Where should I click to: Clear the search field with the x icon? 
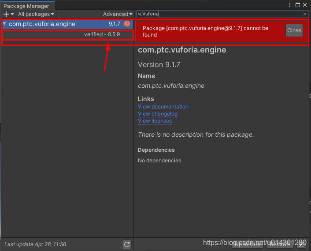point(305,14)
